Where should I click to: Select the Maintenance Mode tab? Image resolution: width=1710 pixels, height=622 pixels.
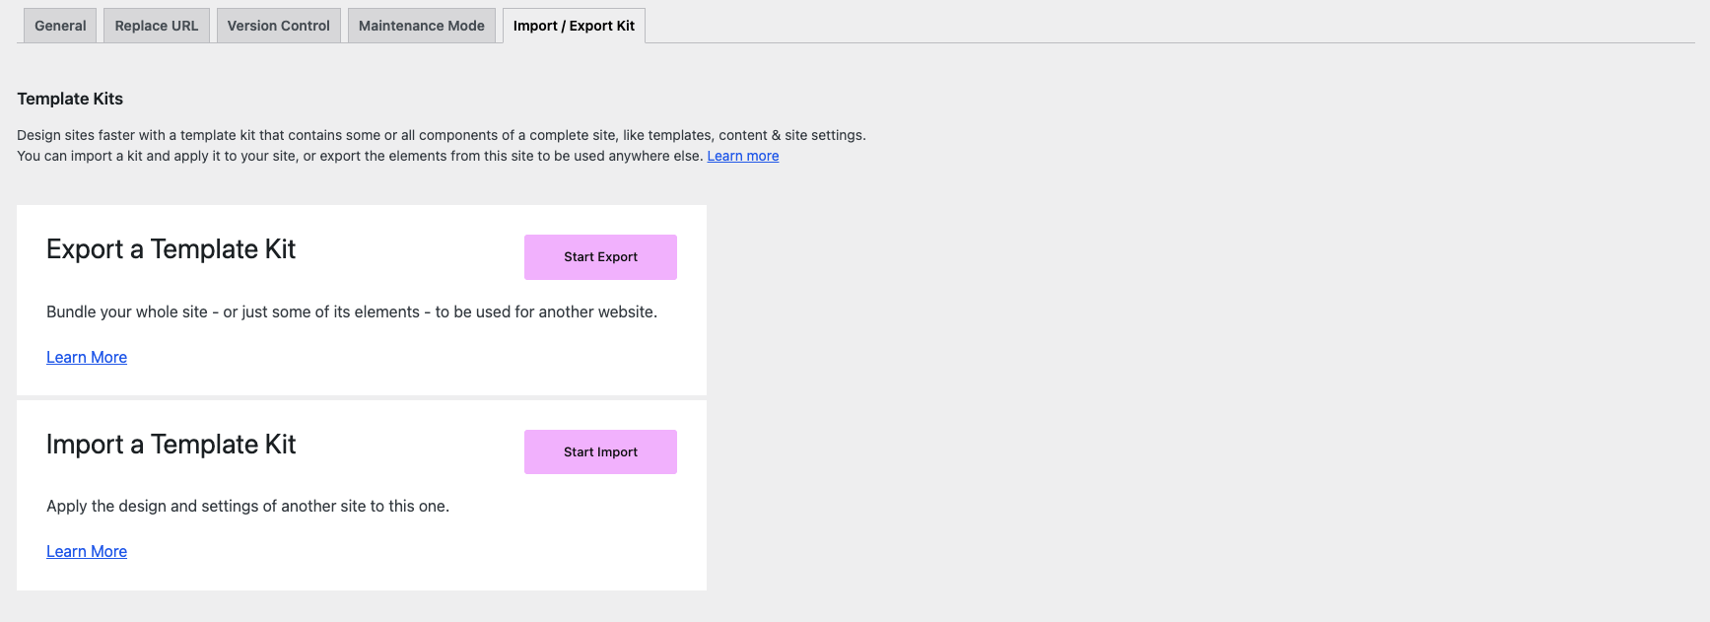click(421, 26)
